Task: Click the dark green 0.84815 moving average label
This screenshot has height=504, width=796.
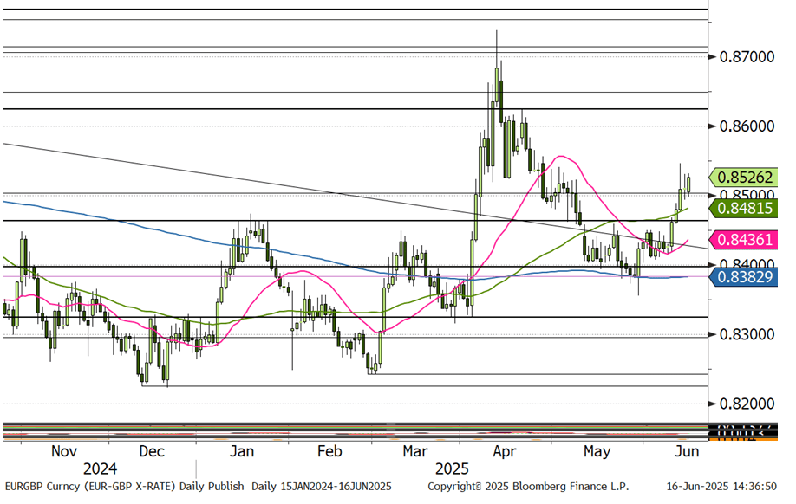Action: (744, 208)
